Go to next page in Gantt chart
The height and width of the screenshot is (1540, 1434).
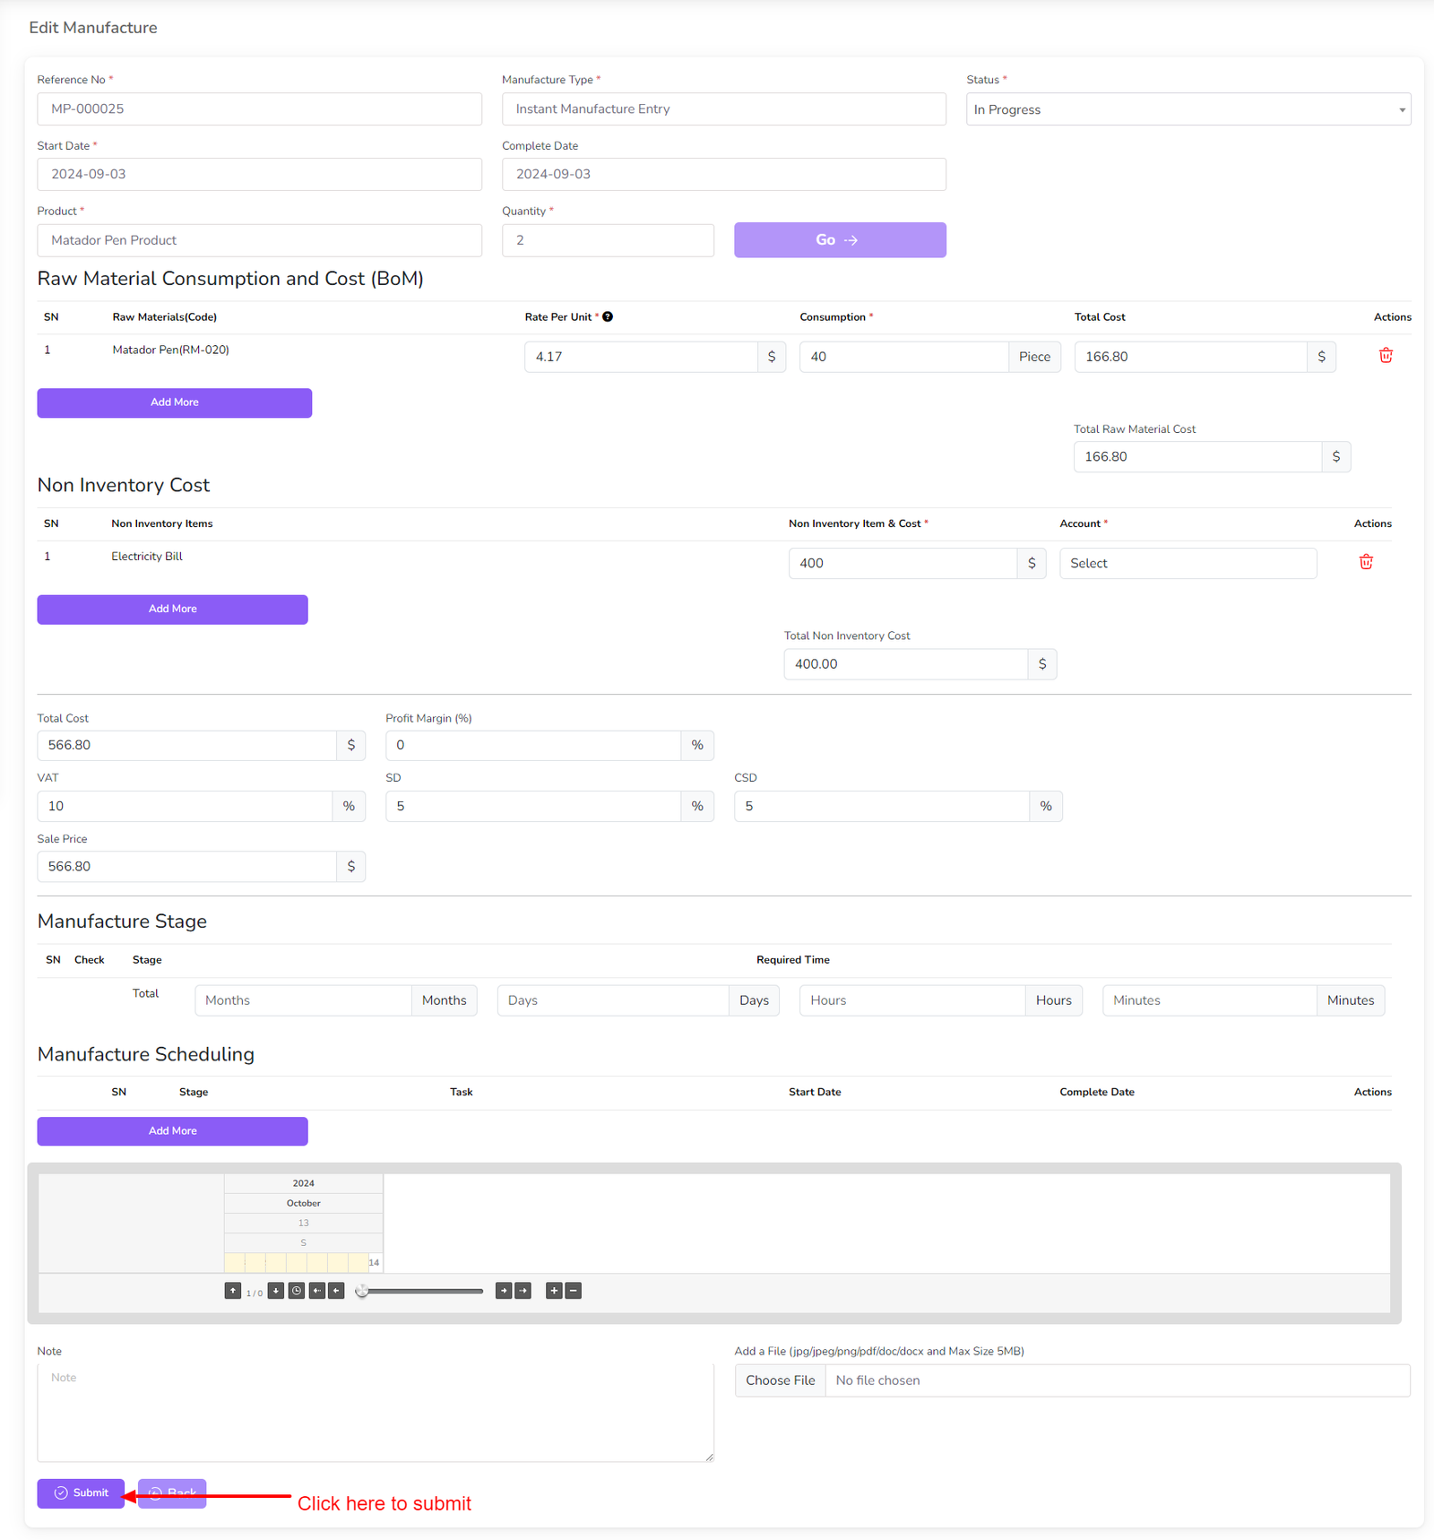point(276,1291)
